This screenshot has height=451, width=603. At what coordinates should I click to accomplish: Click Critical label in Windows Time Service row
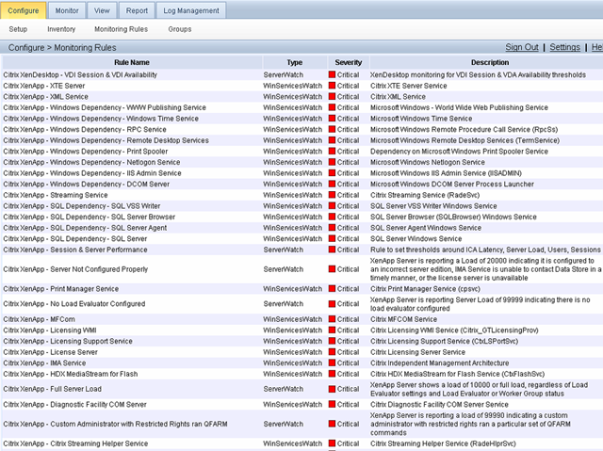tap(348, 119)
